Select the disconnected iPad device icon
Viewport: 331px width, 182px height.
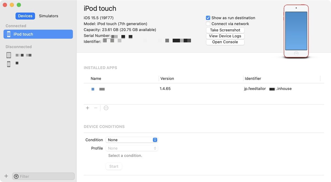click(x=9, y=55)
